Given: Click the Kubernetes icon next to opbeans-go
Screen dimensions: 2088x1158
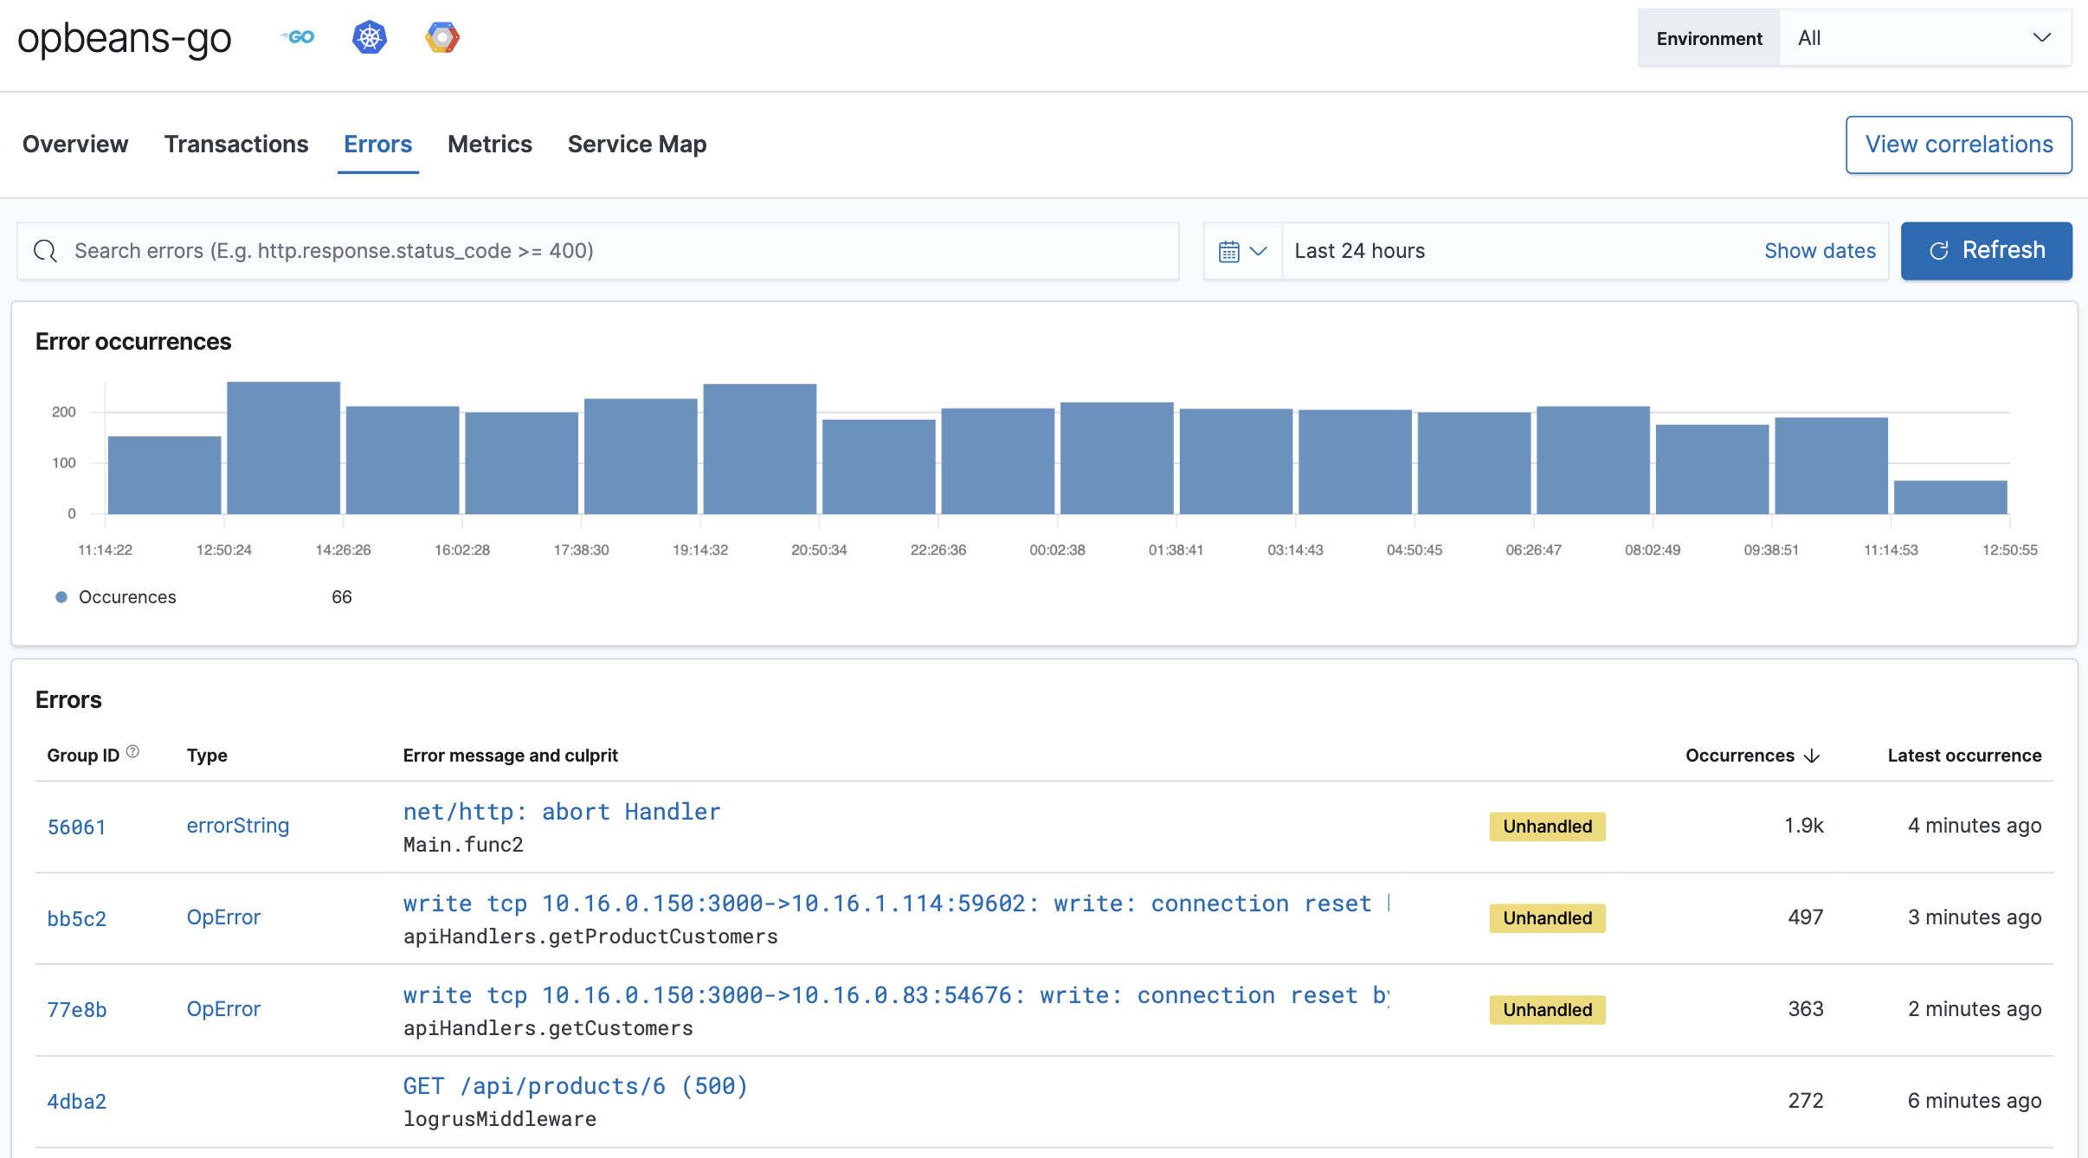Looking at the screenshot, I should (369, 37).
